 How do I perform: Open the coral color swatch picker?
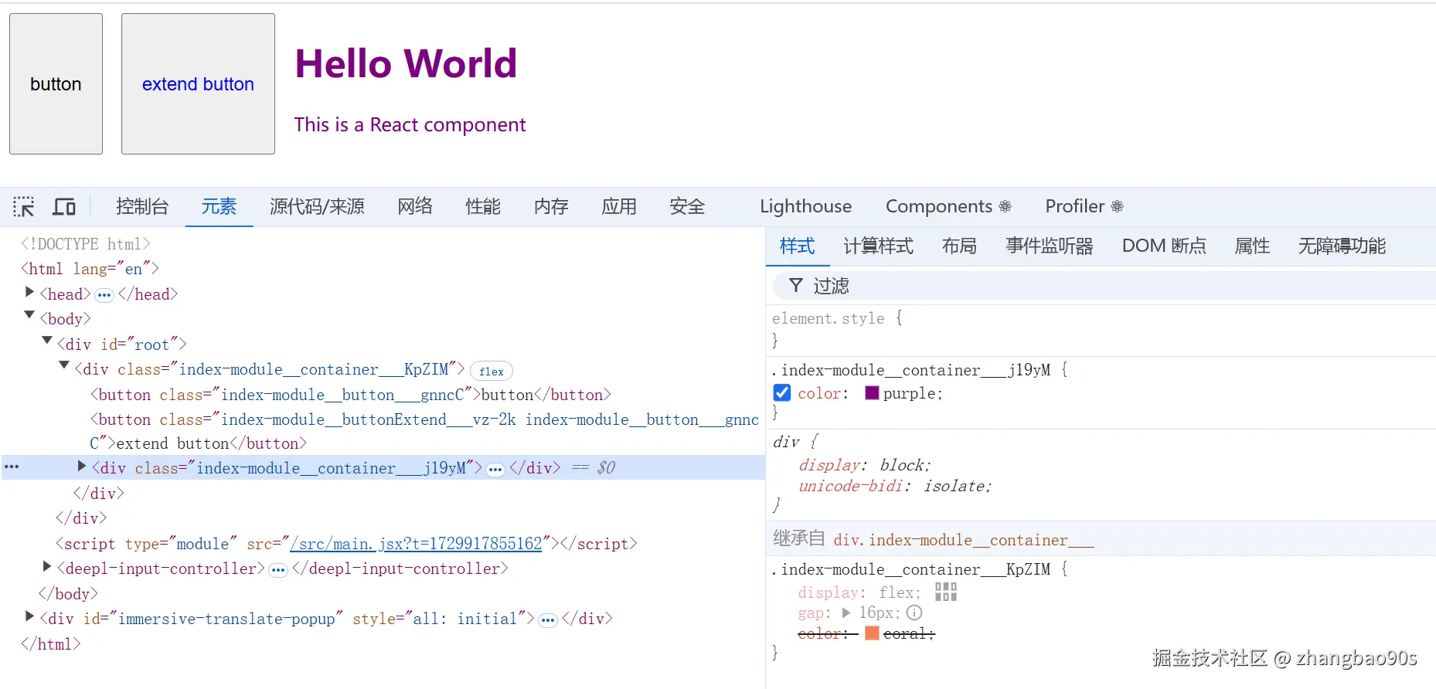pos(872,633)
